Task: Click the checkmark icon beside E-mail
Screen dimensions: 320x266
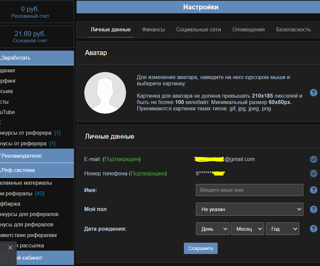Action: coord(313,159)
